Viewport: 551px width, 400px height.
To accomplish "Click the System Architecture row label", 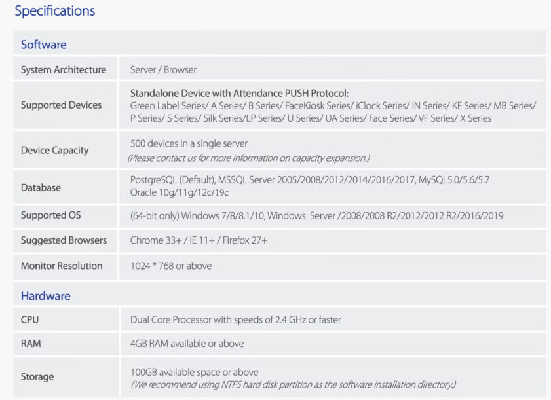I will click(x=63, y=70).
